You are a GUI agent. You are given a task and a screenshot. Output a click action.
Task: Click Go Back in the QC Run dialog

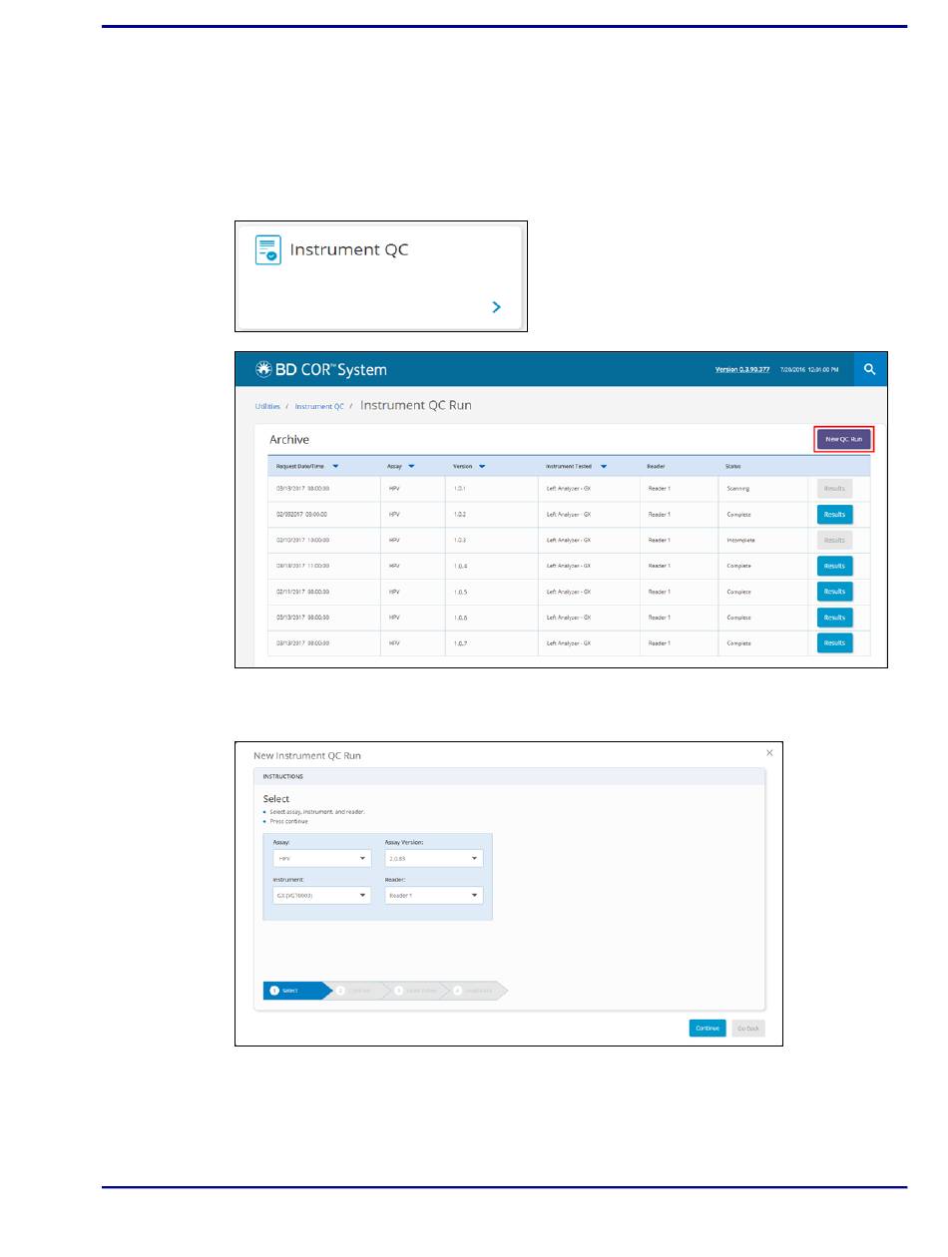click(748, 1029)
